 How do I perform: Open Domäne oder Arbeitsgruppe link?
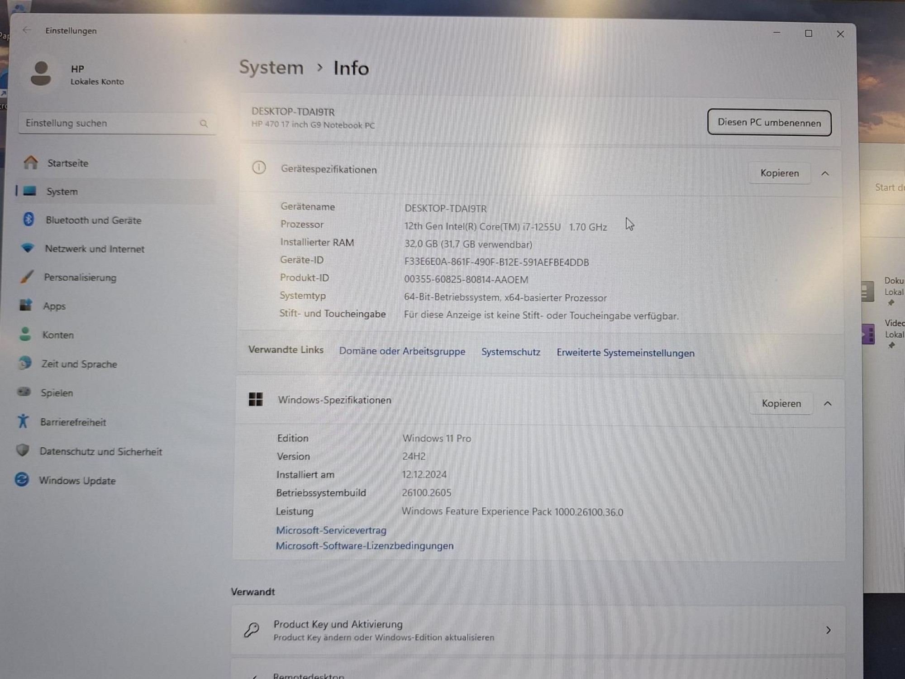[402, 351]
